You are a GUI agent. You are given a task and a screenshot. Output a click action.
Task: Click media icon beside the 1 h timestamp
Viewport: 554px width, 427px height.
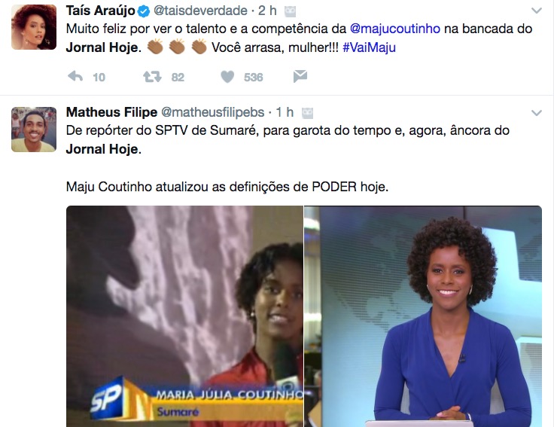point(307,113)
